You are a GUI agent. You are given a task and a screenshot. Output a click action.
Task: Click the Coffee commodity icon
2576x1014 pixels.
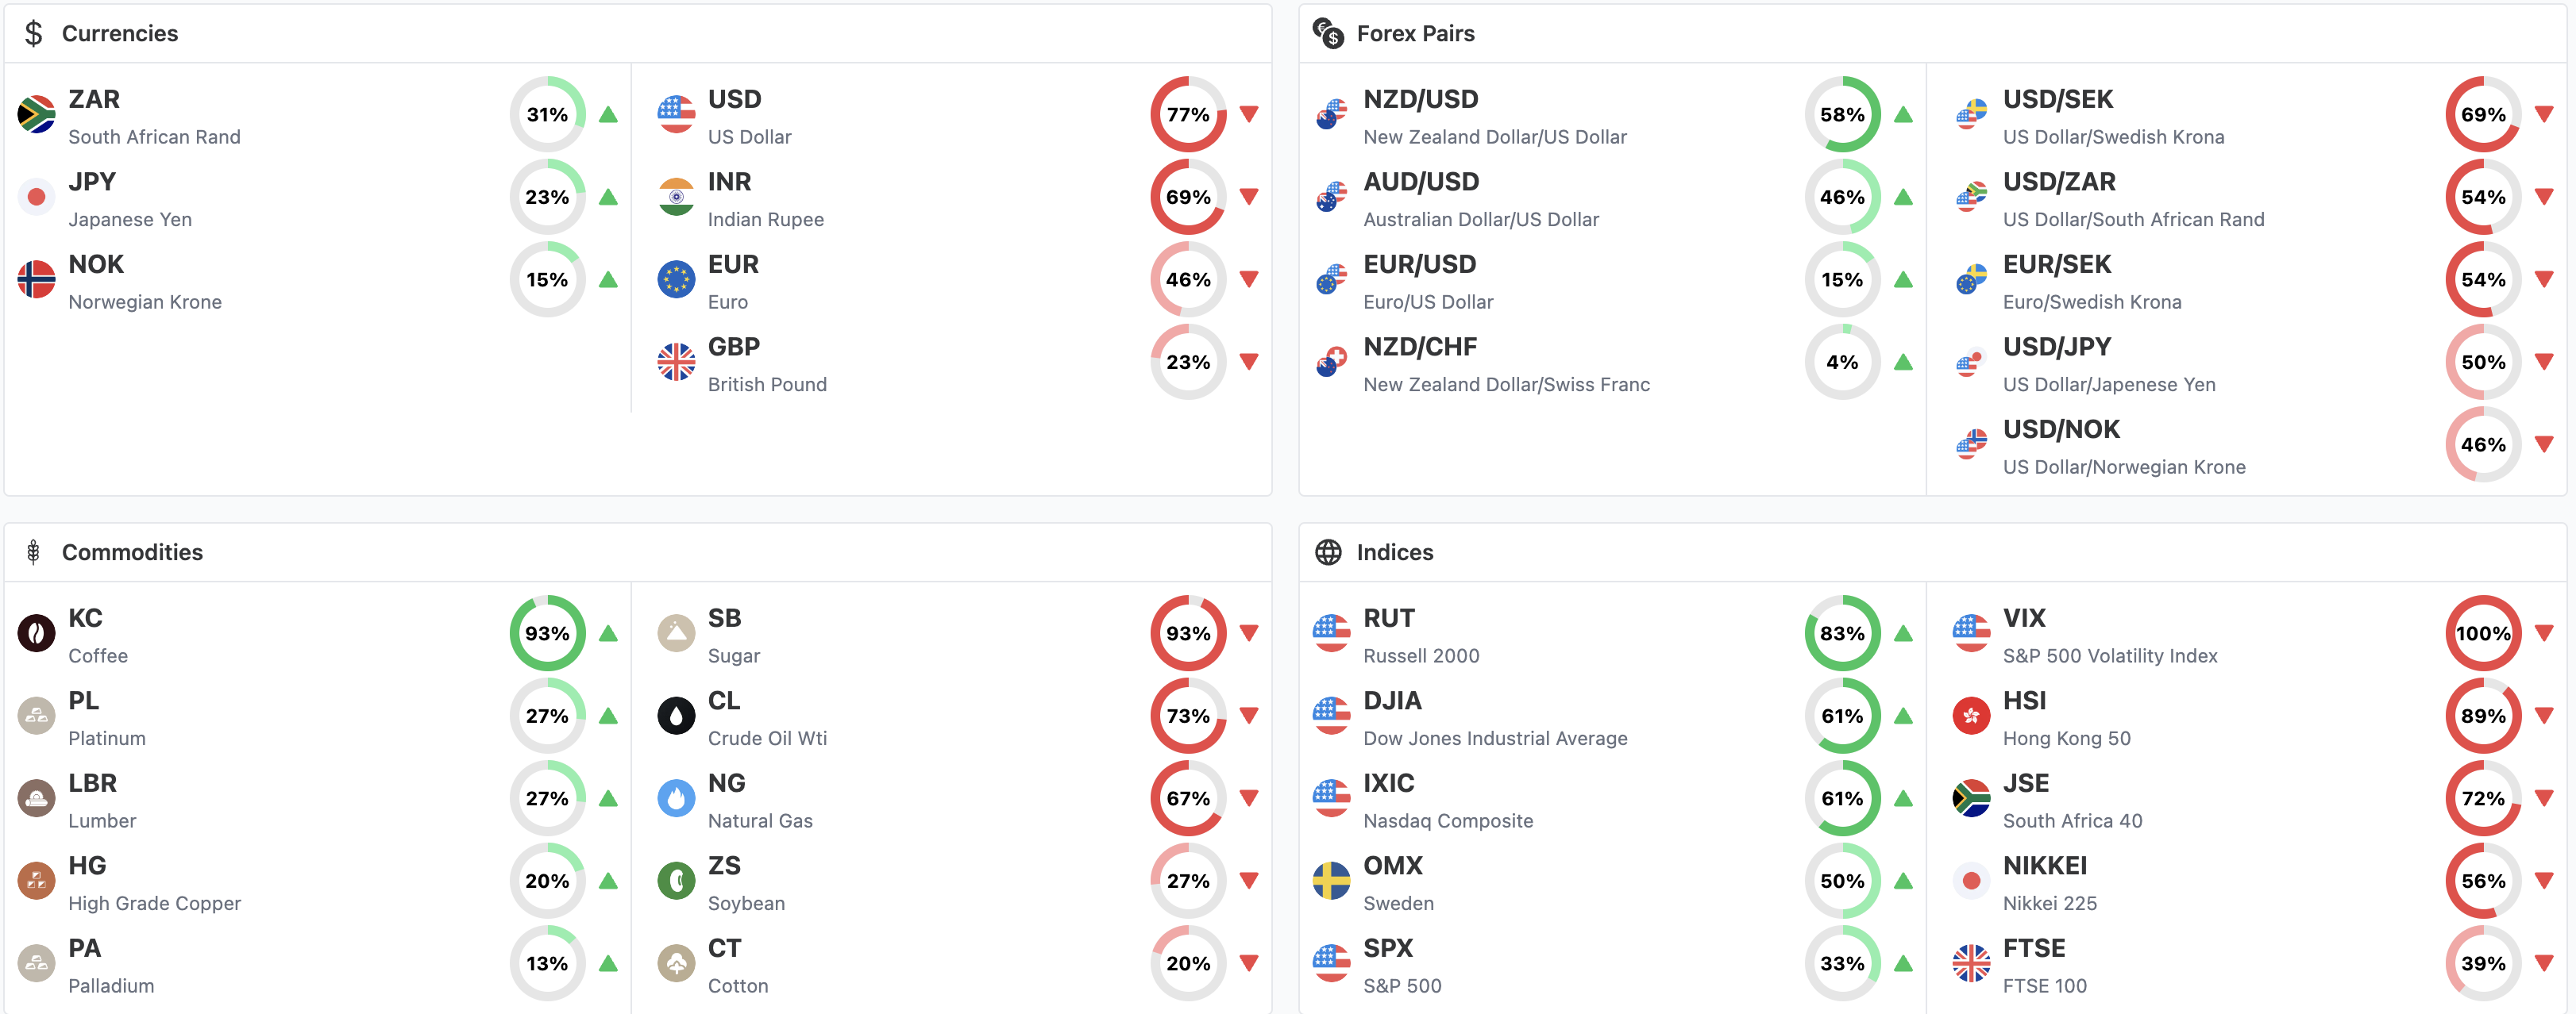pos(37,633)
